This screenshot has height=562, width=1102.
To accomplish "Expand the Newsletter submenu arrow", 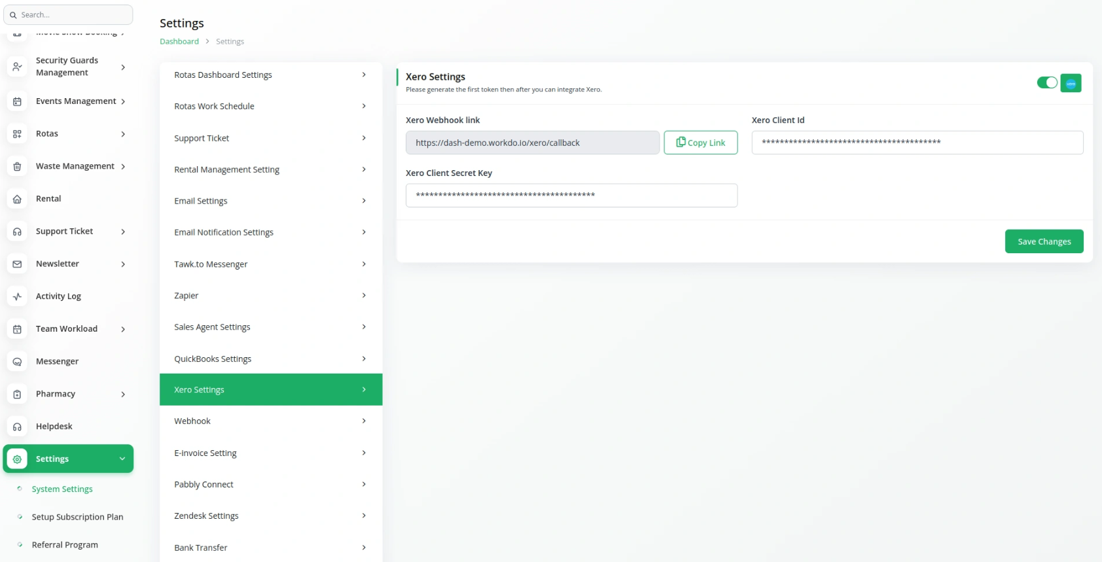I will click(123, 264).
